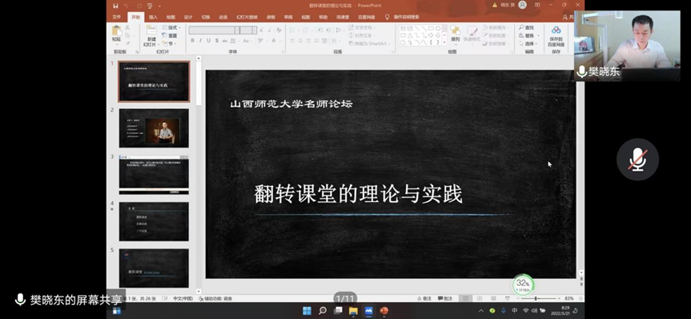
Task: Select slide 2 thumbnail with portrait photo
Action: 154,128
